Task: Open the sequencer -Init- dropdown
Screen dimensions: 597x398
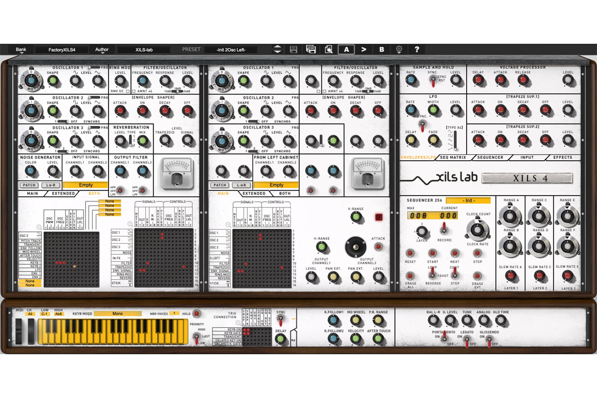Action: 468,200
